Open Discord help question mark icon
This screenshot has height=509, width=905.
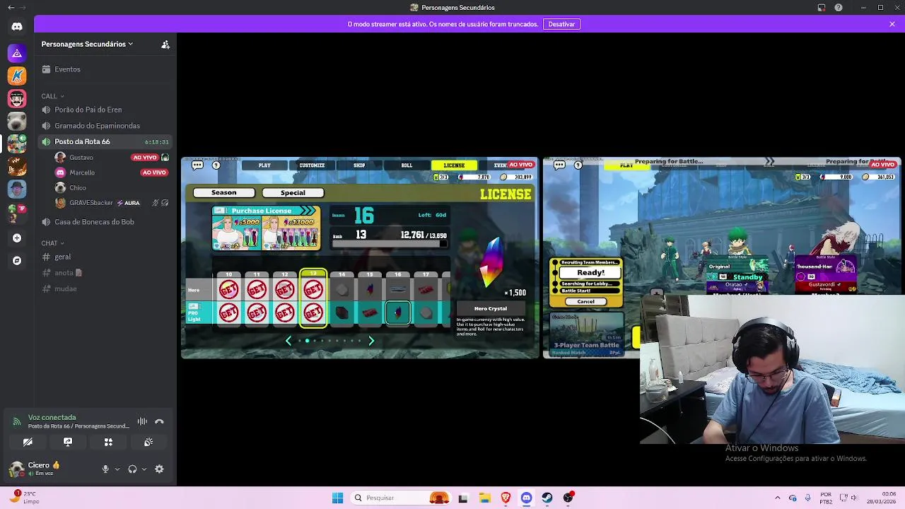coord(839,8)
